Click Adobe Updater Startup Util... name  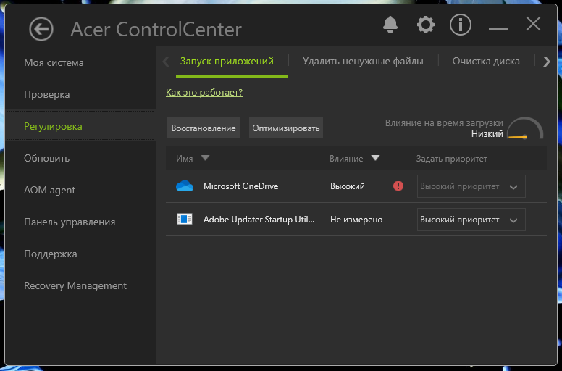(259, 220)
